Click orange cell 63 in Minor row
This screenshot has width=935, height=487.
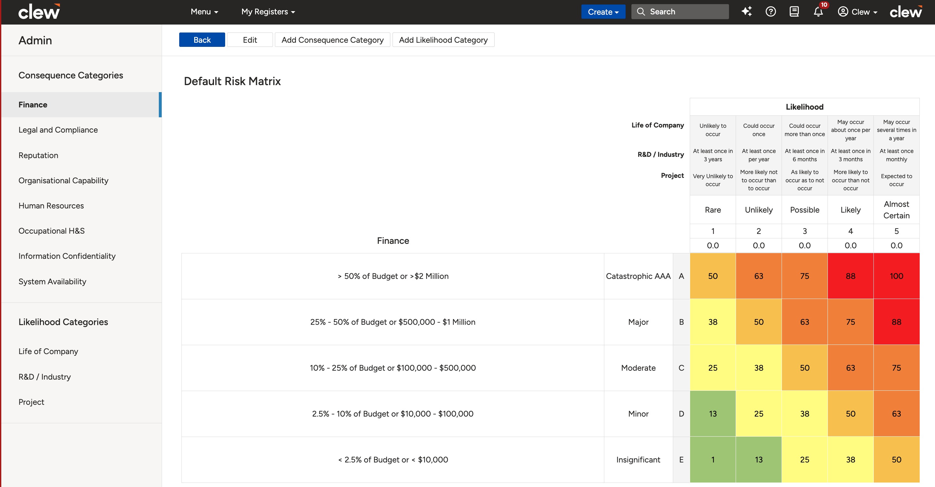pos(896,414)
